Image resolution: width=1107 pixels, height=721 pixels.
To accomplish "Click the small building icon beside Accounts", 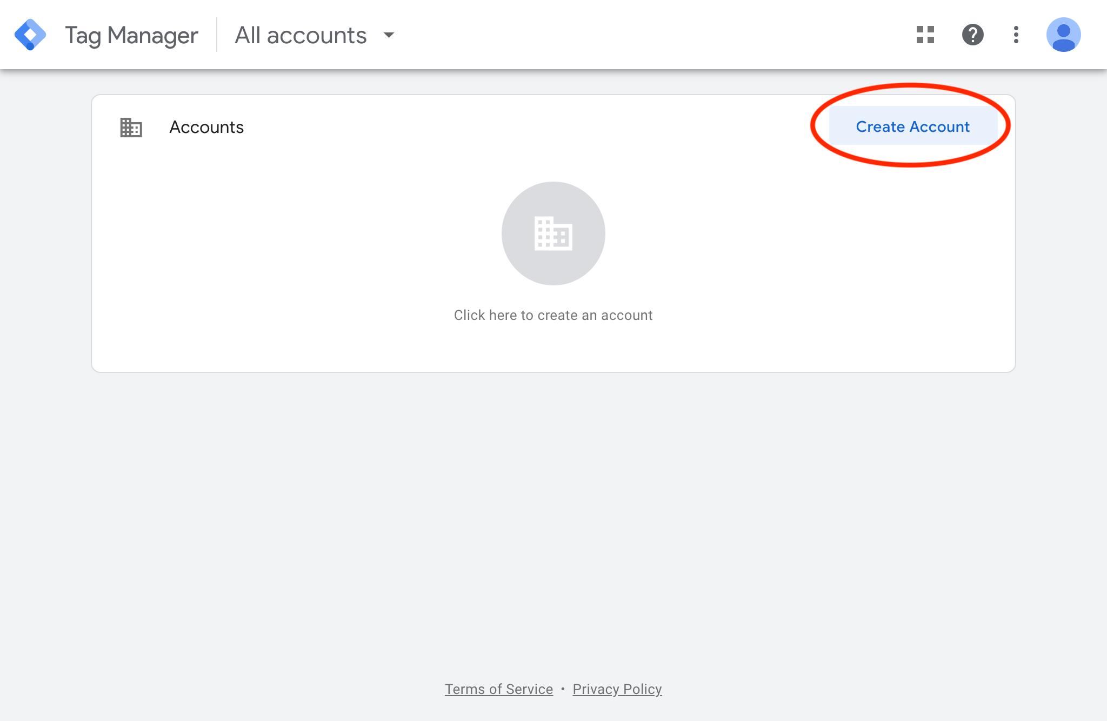I will pos(131,128).
